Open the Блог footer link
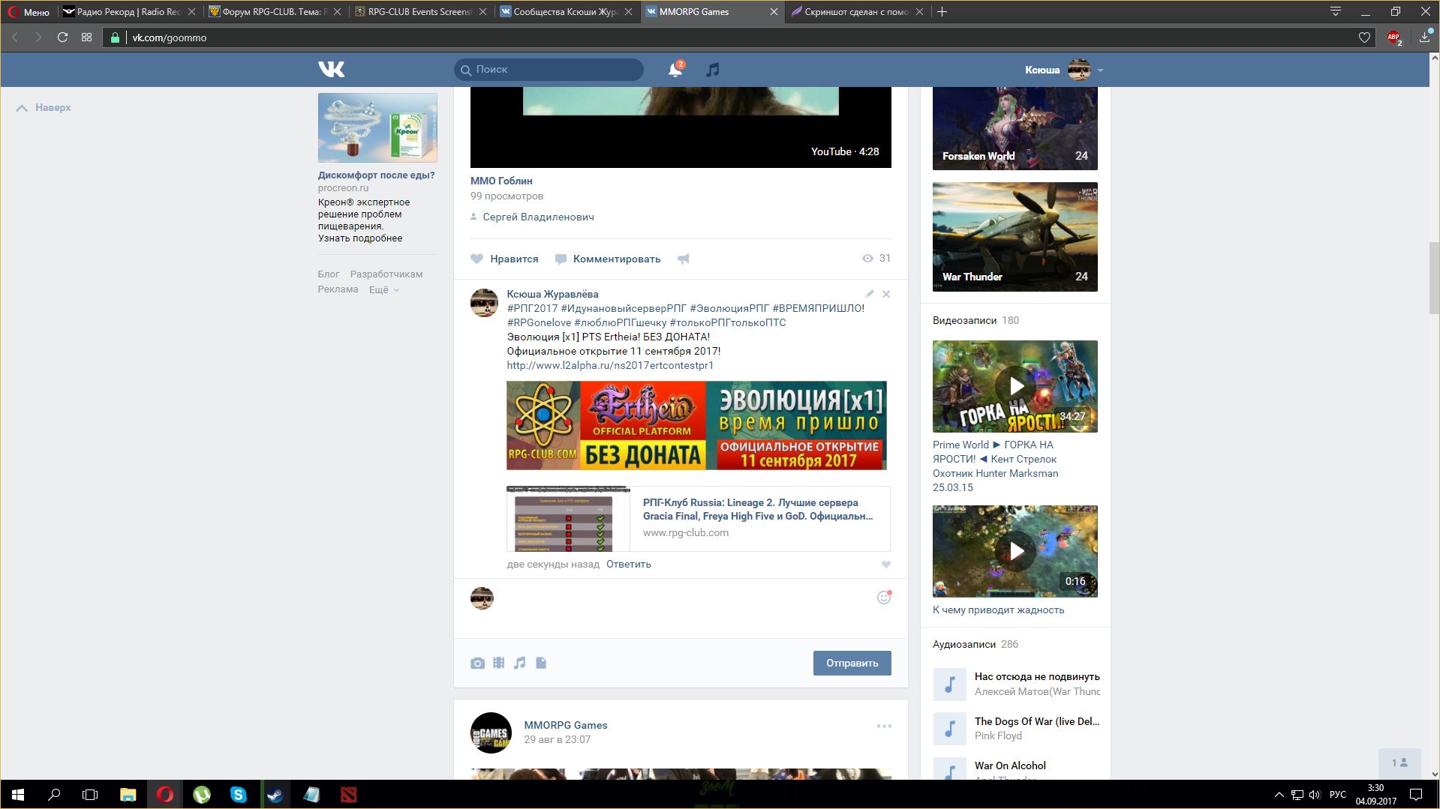 tap(328, 274)
